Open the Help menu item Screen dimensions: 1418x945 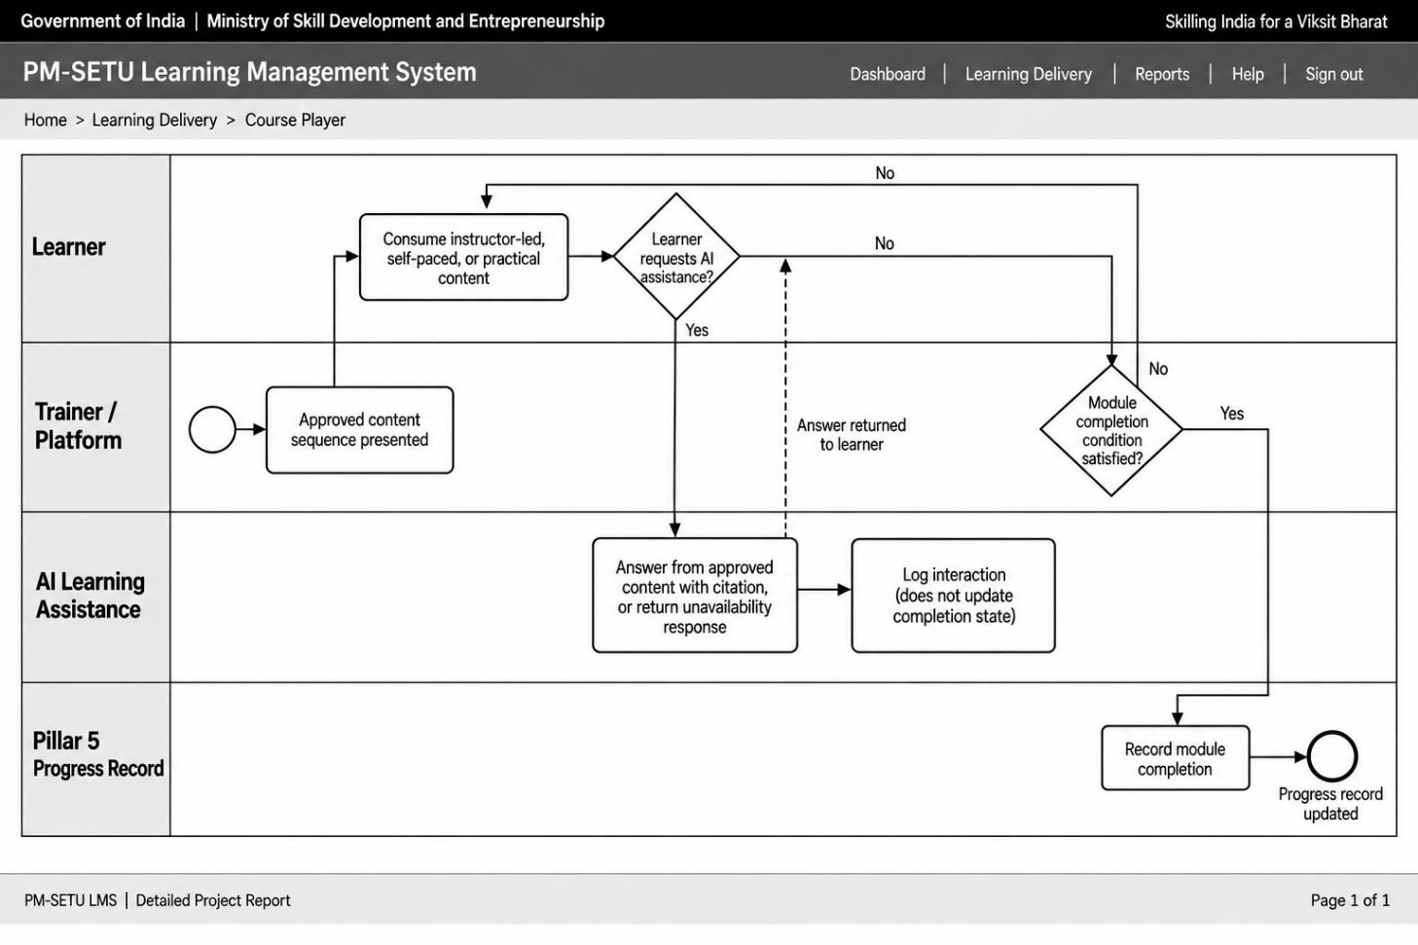click(x=1248, y=74)
